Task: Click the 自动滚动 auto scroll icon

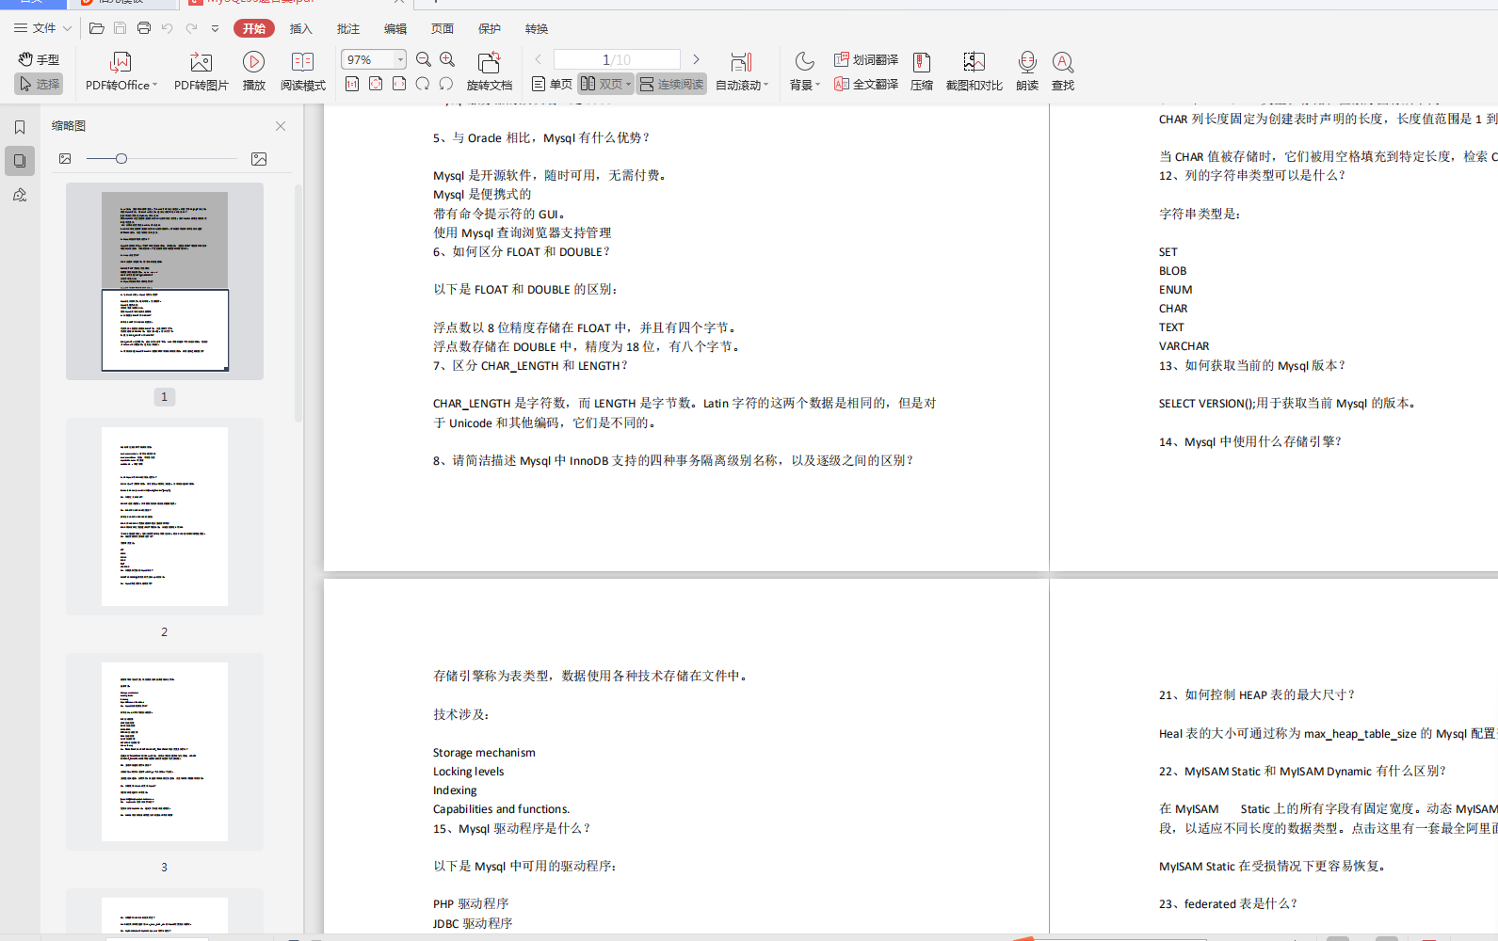Action: pyautogui.click(x=741, y=62)
